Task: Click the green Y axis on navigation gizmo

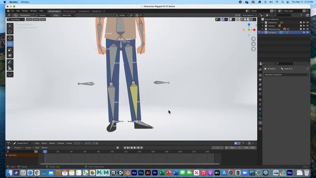Action: (249, 30)
